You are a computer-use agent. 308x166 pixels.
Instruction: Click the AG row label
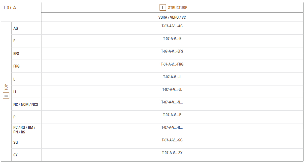(x=16, y=28)
